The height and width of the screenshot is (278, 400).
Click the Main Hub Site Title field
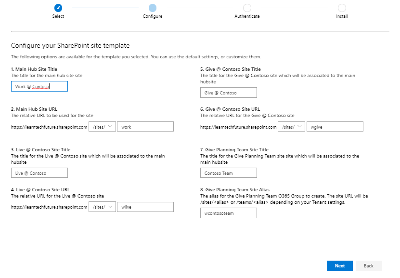point(39,87)
